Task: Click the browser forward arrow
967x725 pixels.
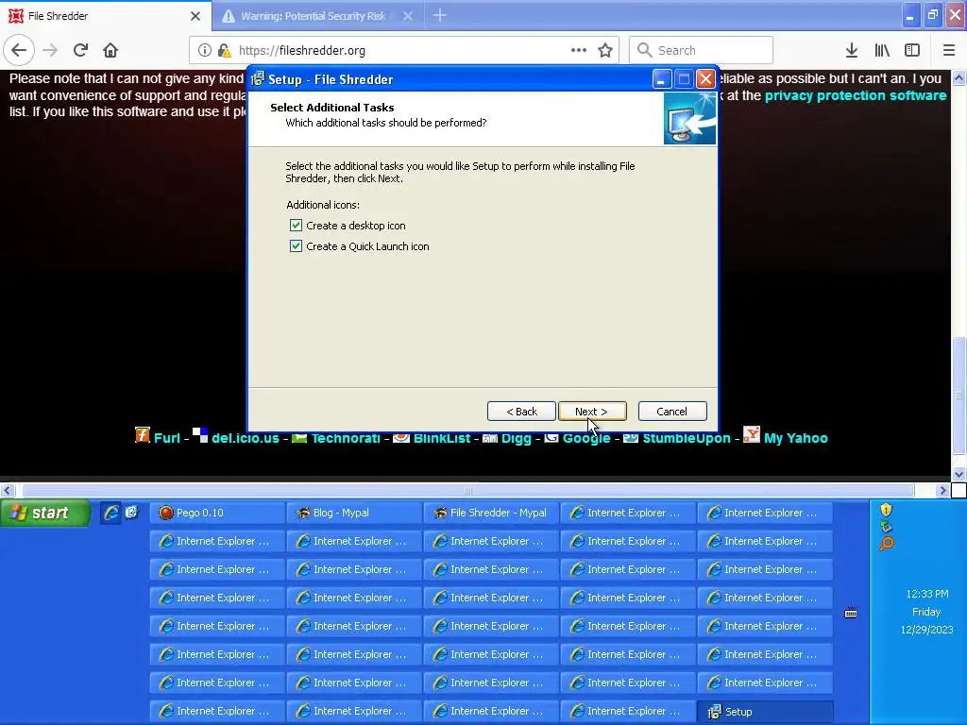Action: pyautogui.click(x=50, y=50)
